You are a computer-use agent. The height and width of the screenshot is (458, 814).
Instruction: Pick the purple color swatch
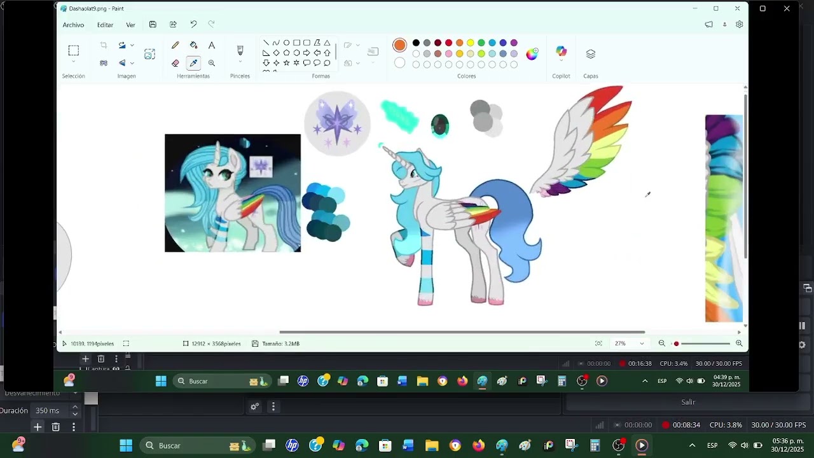coord(514,43)
